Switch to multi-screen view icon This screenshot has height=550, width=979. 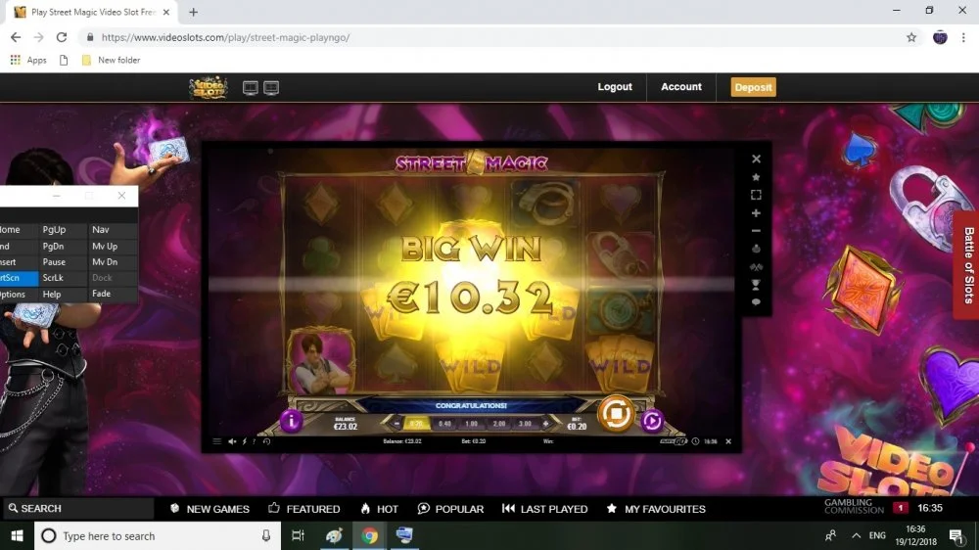point(271,87)
